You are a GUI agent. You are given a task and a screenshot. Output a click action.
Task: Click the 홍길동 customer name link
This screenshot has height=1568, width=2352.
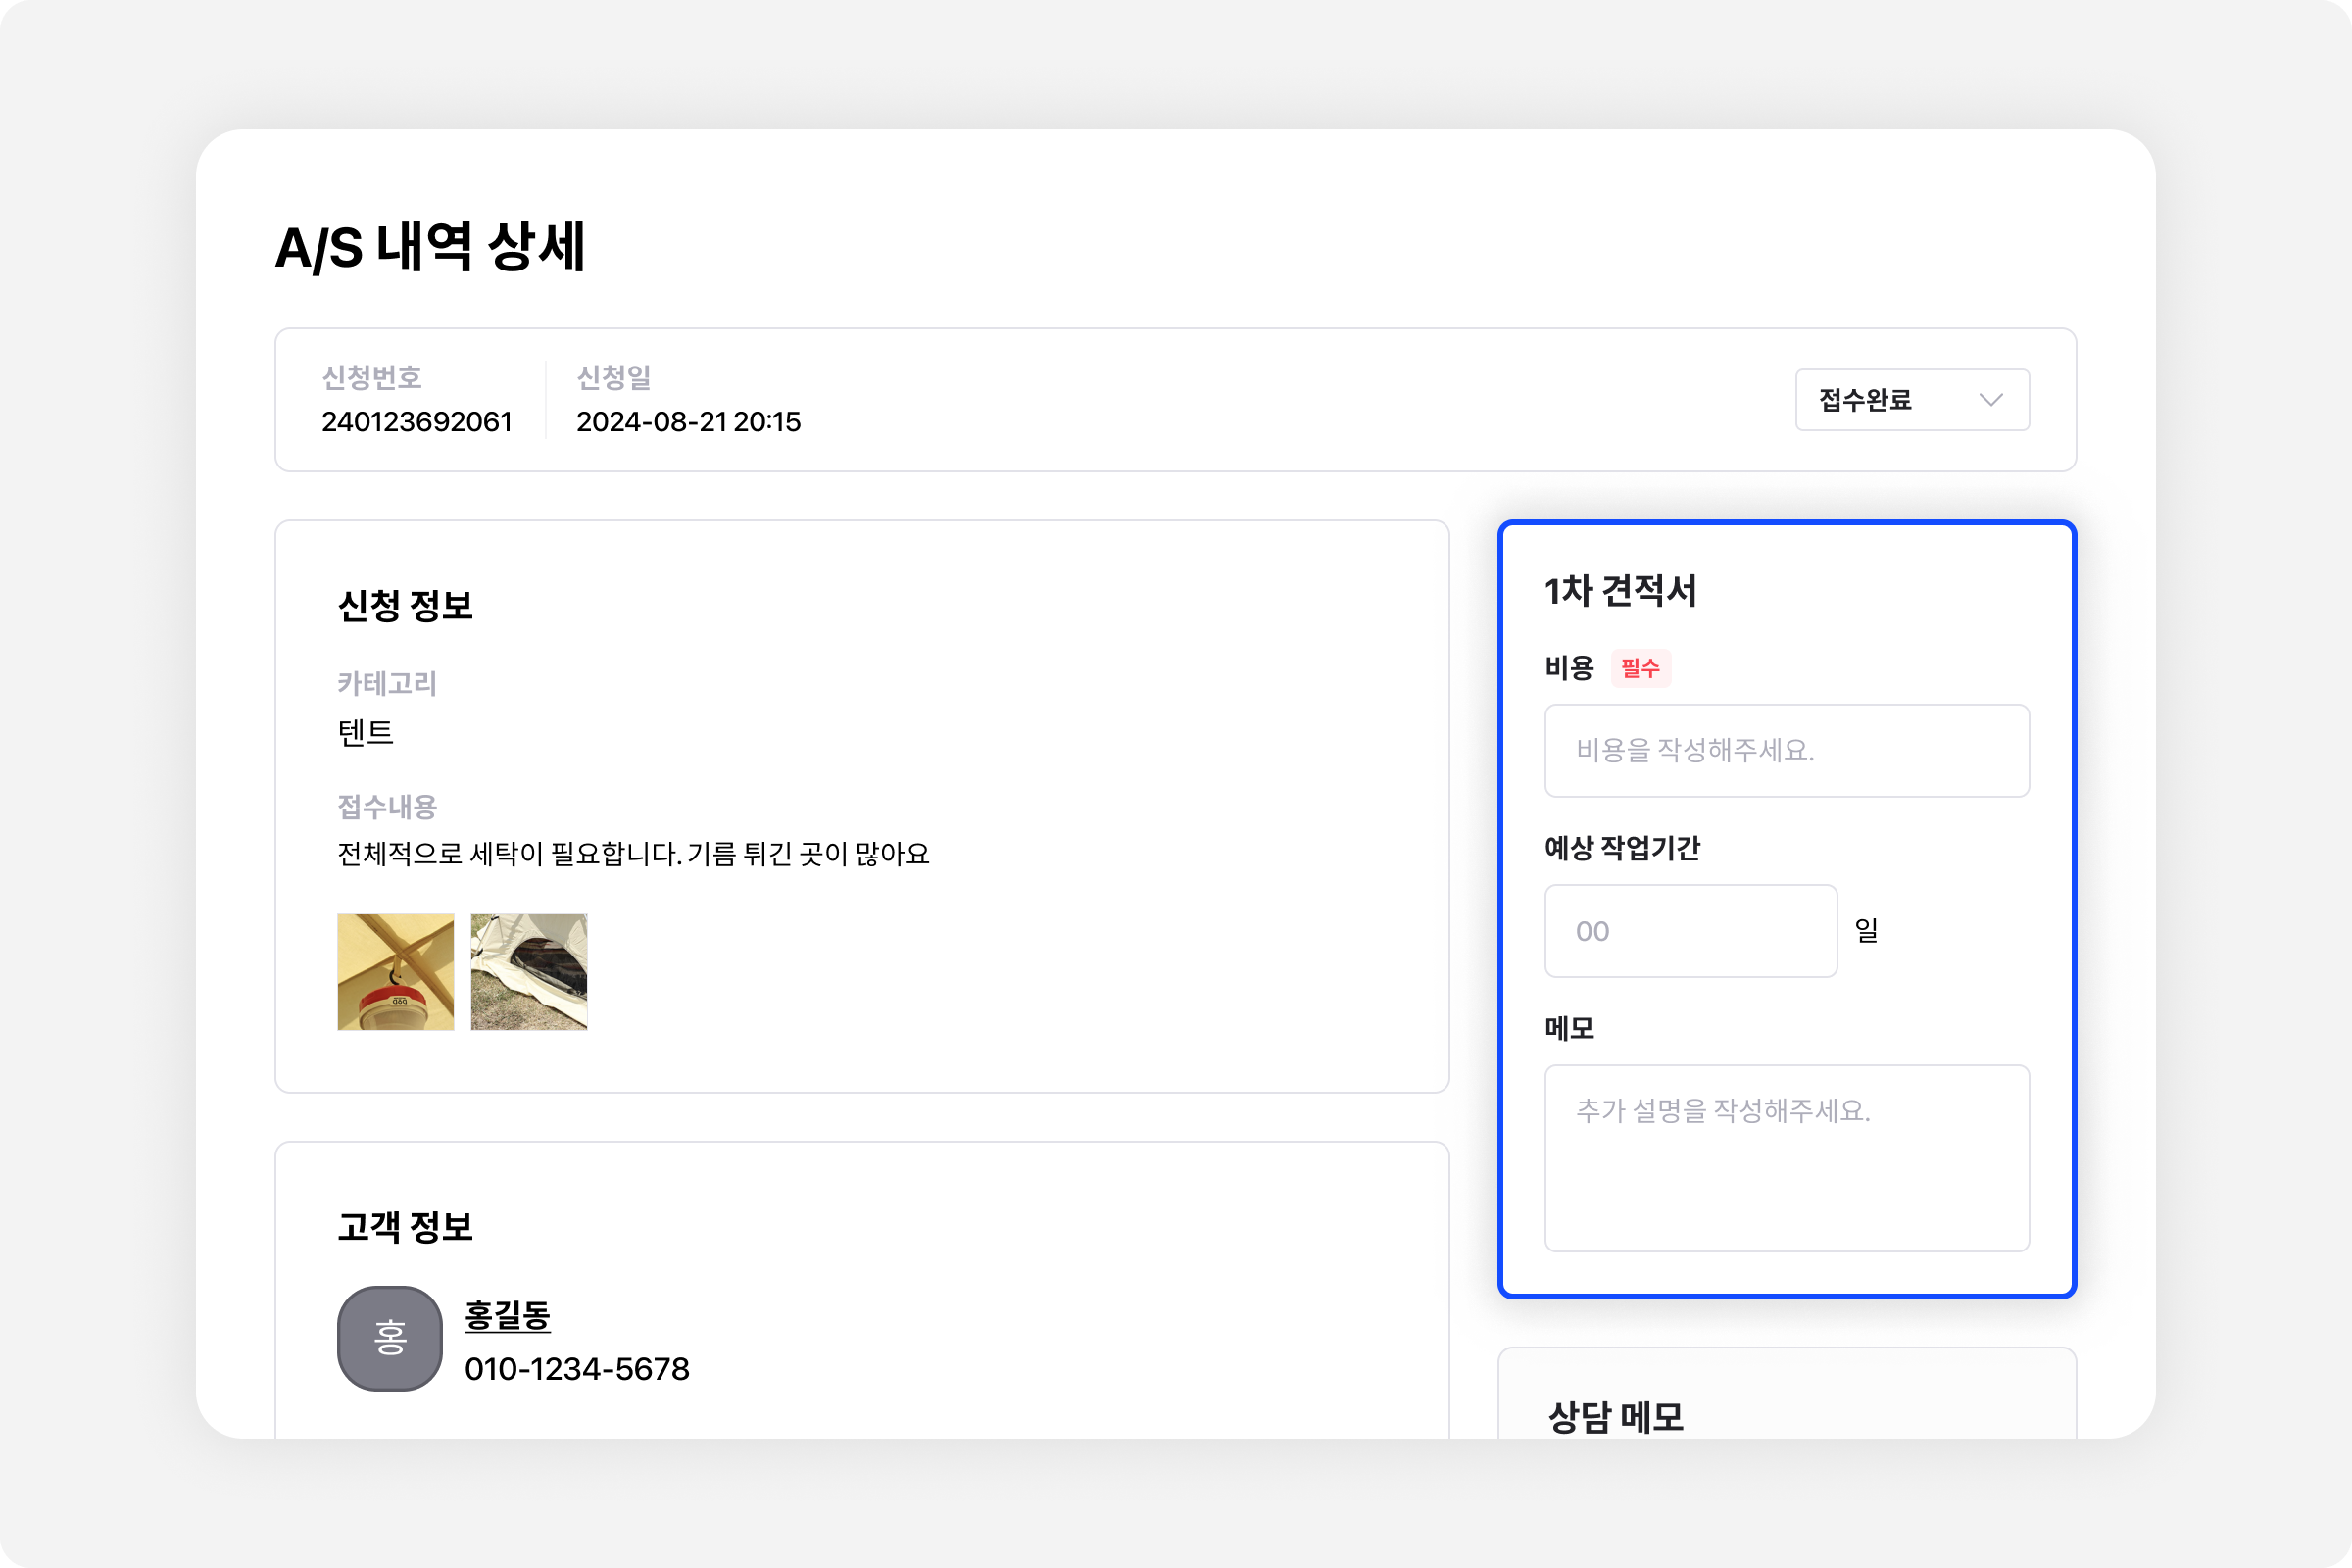(507, 1315)
